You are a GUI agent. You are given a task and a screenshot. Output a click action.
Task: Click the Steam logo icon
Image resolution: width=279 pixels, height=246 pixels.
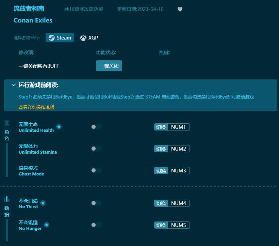pos(52,38)
